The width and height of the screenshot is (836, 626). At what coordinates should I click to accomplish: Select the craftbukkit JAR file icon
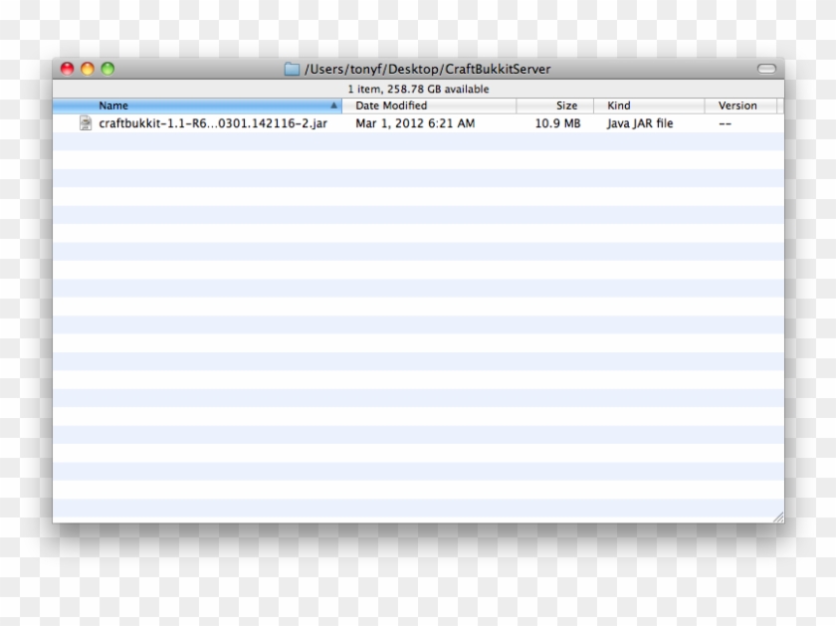pyautogui.click(x=86, y=123)
